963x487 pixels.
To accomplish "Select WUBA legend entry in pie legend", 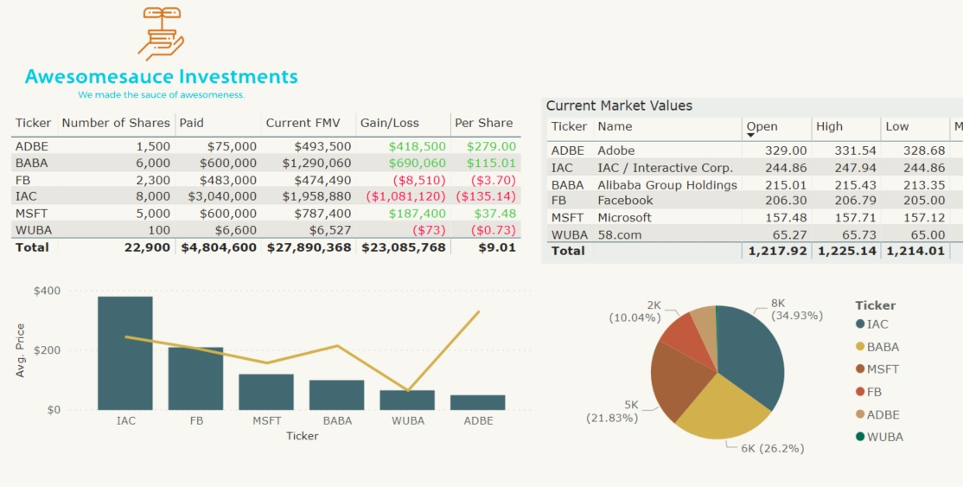I will tap(879, 437).
